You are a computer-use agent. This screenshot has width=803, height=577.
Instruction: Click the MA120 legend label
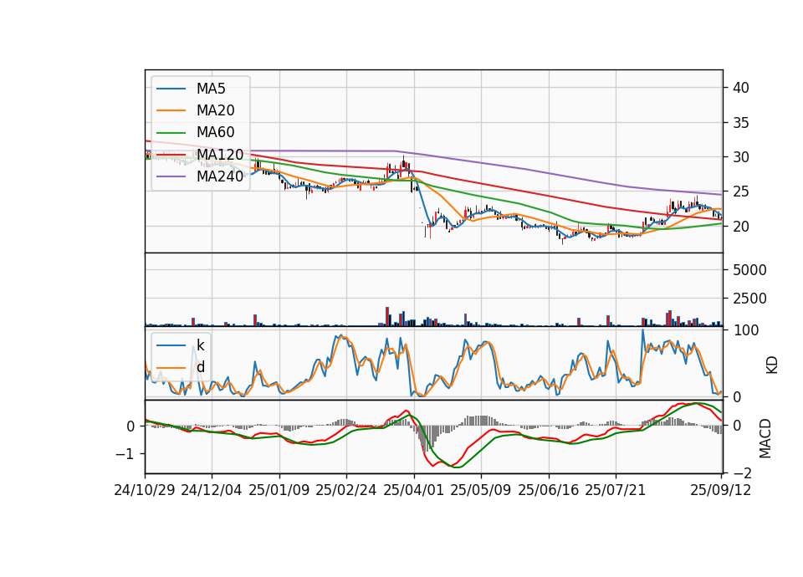coord(220,154)
